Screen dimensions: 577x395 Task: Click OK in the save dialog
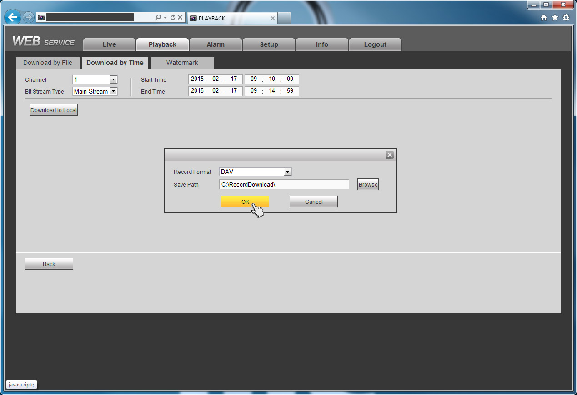pyautogui.click(x=245, y=202)
